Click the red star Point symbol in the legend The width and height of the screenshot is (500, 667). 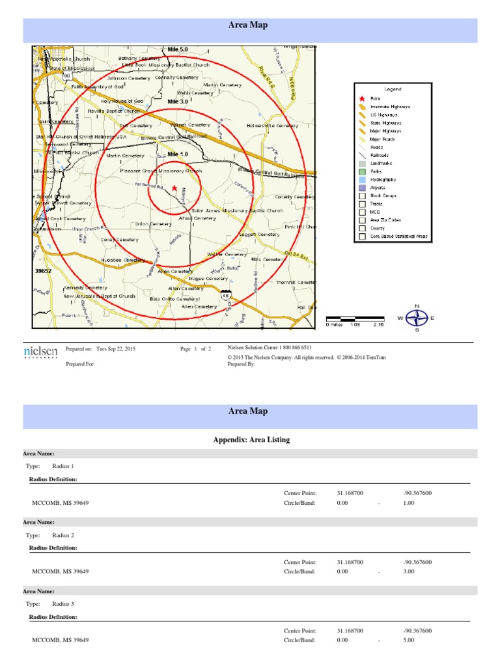[362, 99]
